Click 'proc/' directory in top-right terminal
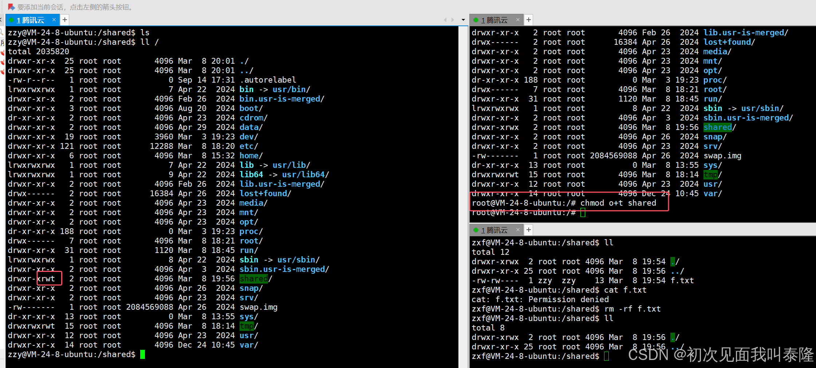816x368 pixels. pos(715,80)
